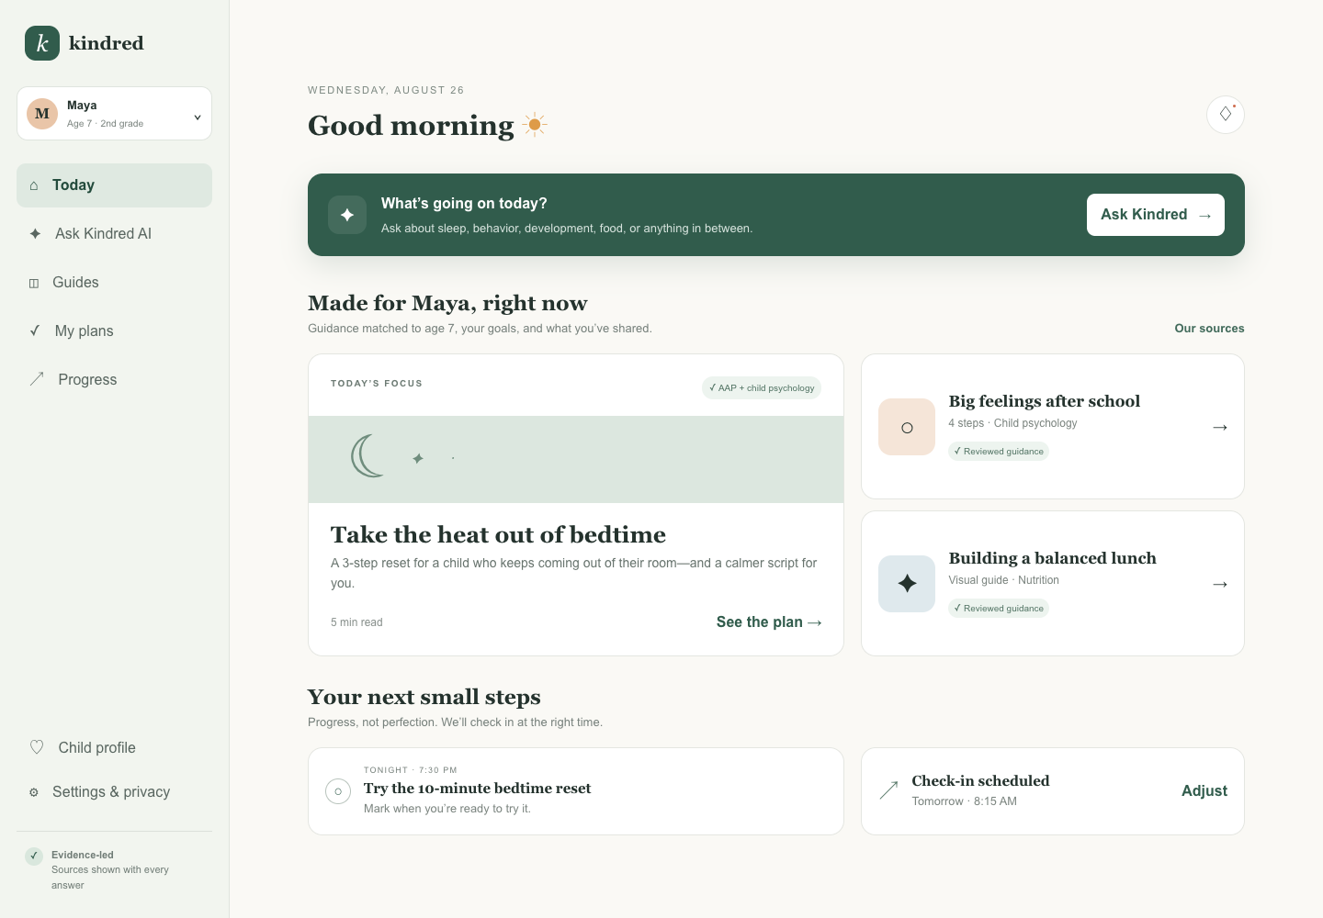Open the Progress section
1323x918 pixels.
tap(114, 380)
